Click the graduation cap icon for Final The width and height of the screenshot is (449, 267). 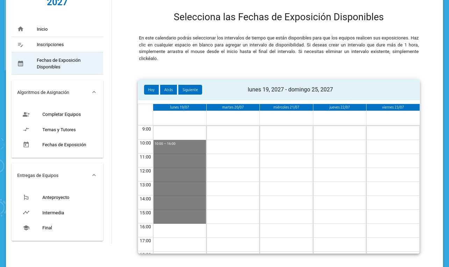(x=26, y=228)
